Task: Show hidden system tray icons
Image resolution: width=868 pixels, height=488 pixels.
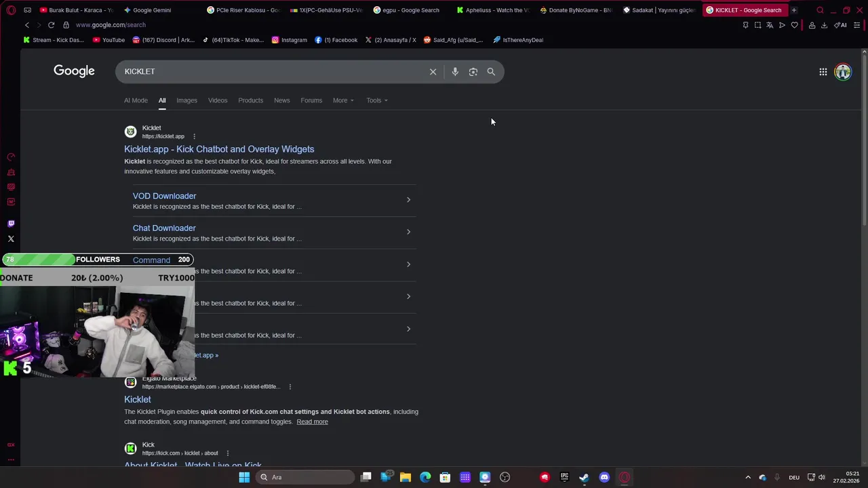Action: (x=748, y=477)
